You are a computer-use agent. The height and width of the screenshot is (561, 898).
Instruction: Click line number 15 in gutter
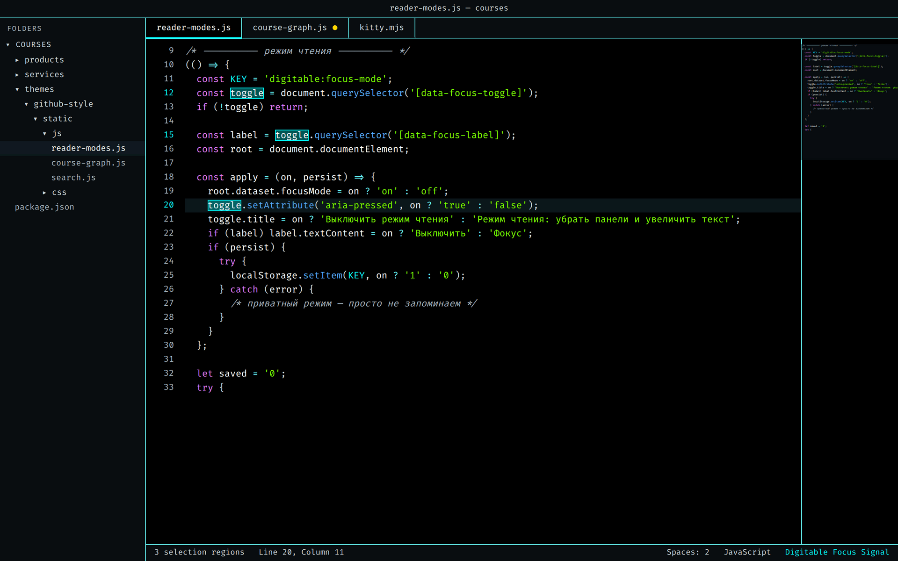pyautogui.click(x=169, y=135)
